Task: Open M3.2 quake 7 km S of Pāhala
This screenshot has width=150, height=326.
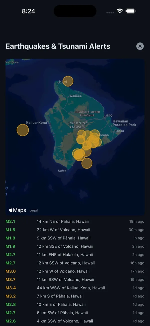Action: [x=75, y=296]
